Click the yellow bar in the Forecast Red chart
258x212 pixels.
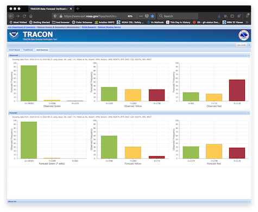214,151
